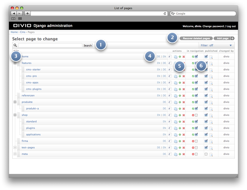Viewport: 247px width, 190px height.
Task: Click the green add-child icon for referenzen
Action: [x=180, y=96]
